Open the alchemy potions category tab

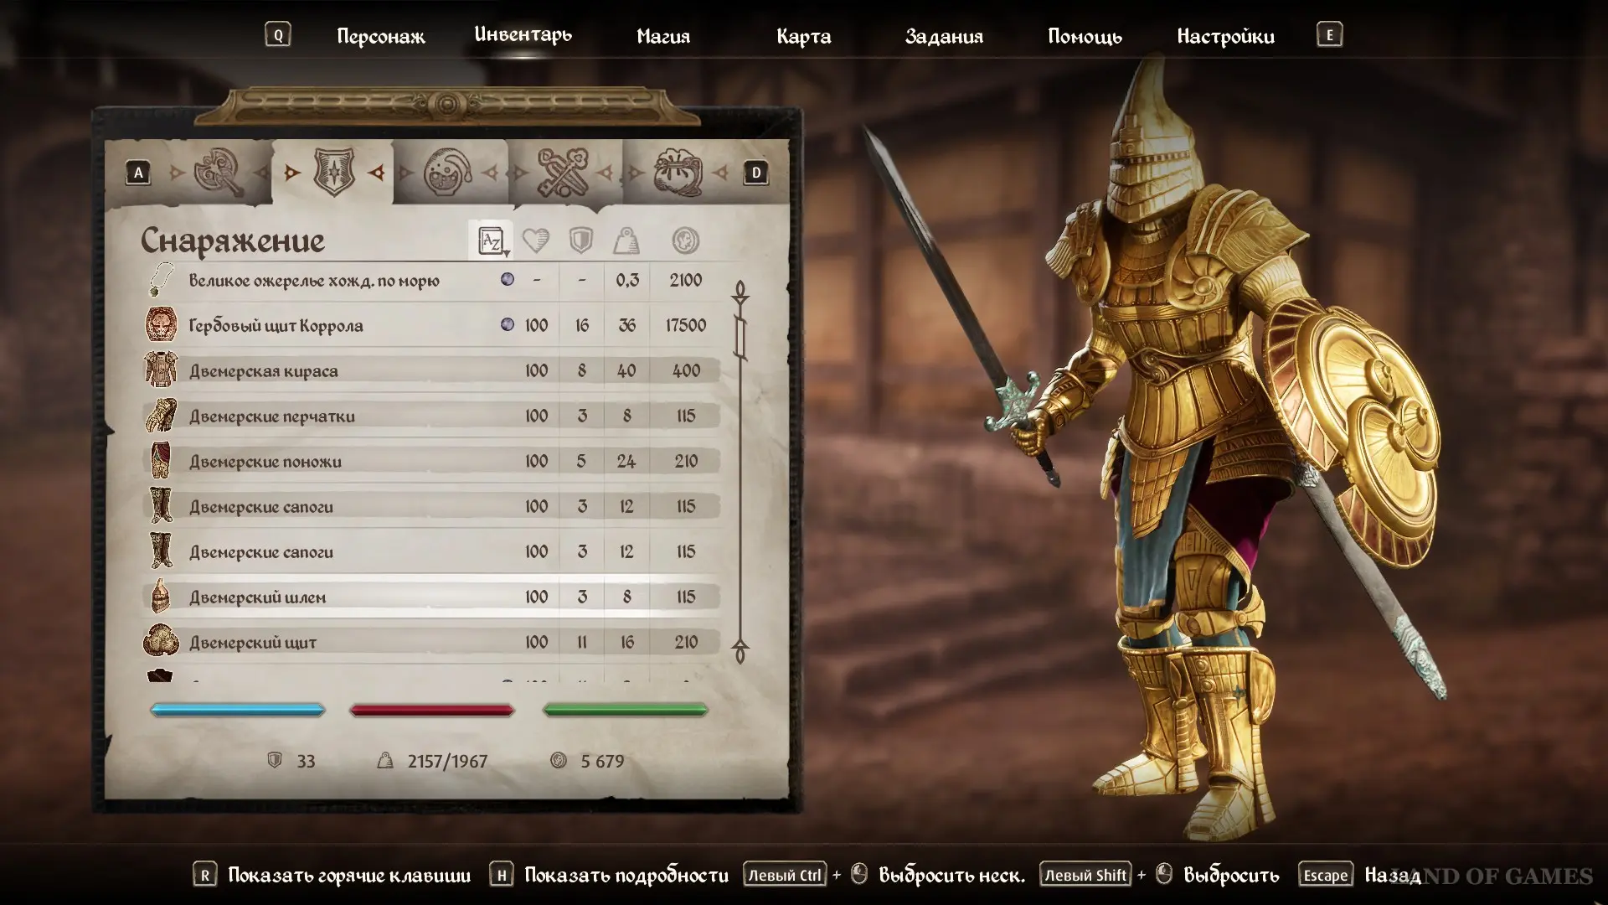(447, 173)
